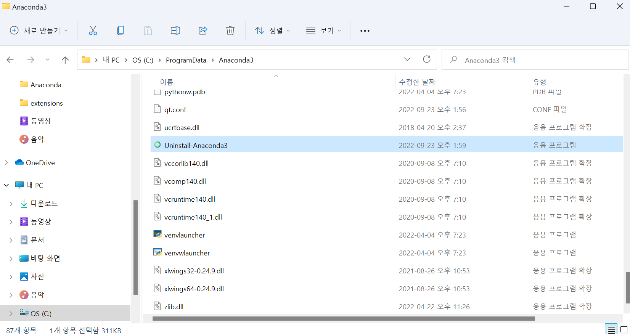Click 내 PC in the address breadcrumb
The image size is (630, 334).
click(111, 60)
